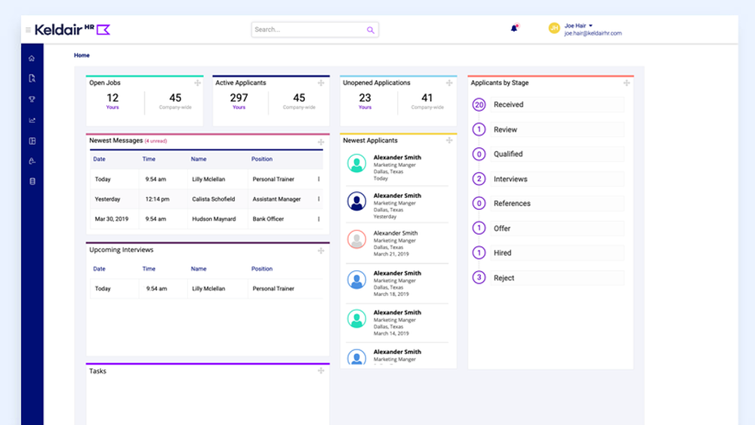Select the Interviews stage
This screenshot has width=755, height=425.
557,179
